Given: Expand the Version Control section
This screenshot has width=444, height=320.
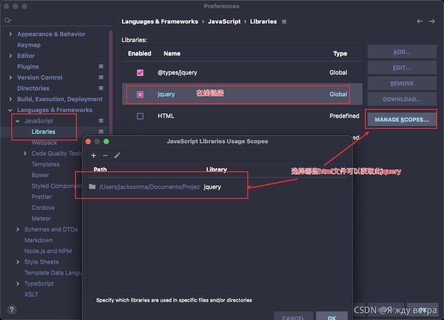Looking at the screenshot, I should coord(10,77).
